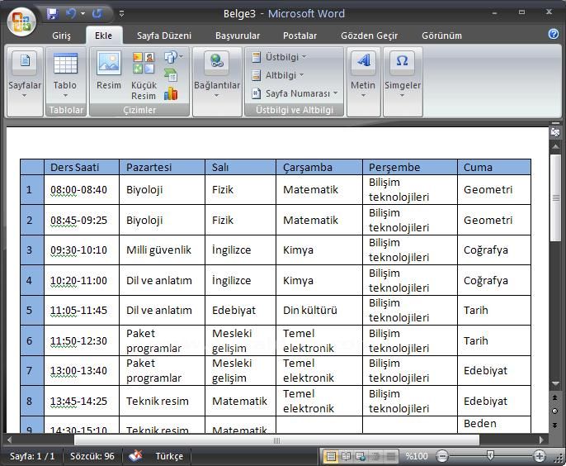
Task: Open the Görünüm tab
Action: point(442,36)
